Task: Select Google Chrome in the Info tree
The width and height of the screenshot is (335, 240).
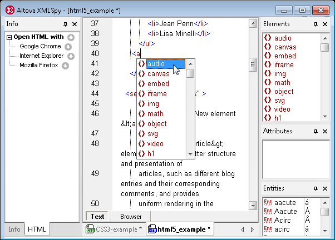Action: point(40,46)
